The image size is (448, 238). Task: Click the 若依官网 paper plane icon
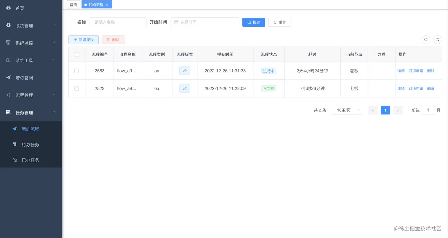[x=9, y=77]
